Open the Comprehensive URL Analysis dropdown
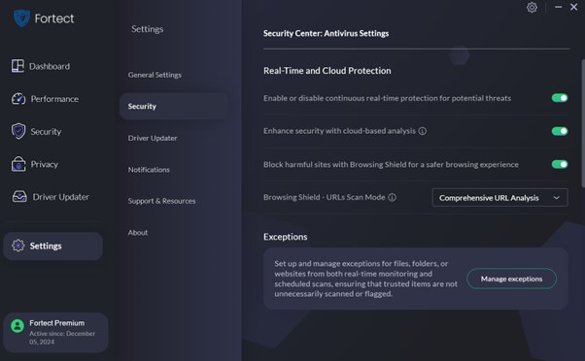 (x=499, y=197)
